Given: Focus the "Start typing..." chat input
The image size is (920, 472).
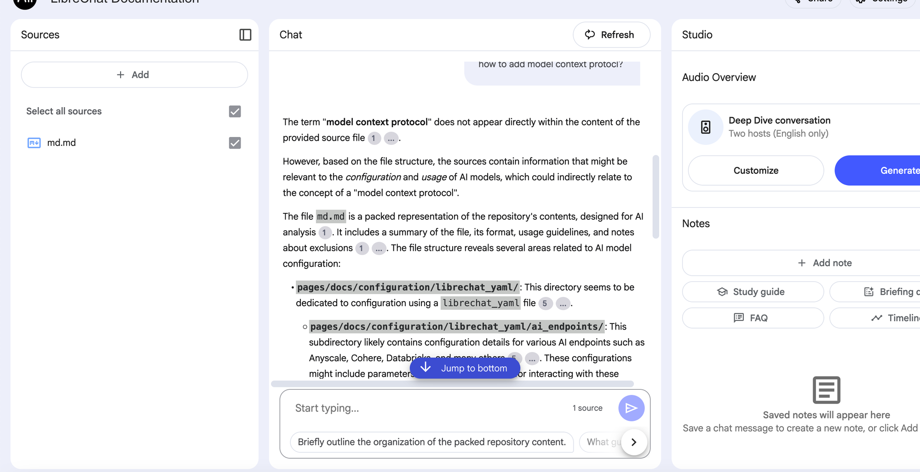Looking at the screenshot, I should [428, 408].
